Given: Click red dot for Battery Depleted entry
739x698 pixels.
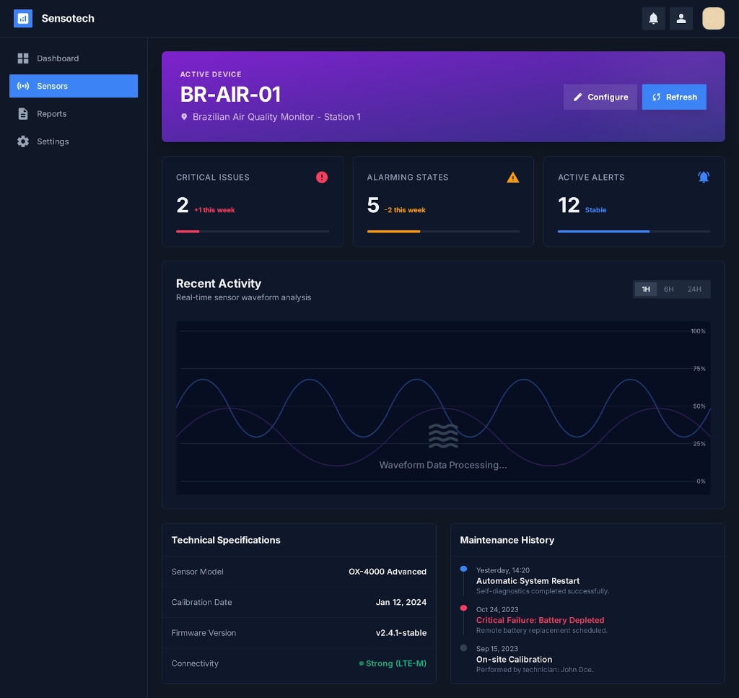Looking at the screenshot, I should point(464,608).
